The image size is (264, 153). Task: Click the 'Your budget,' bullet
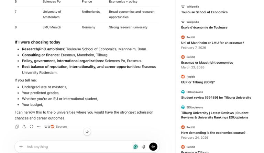(x=32, y=105)
